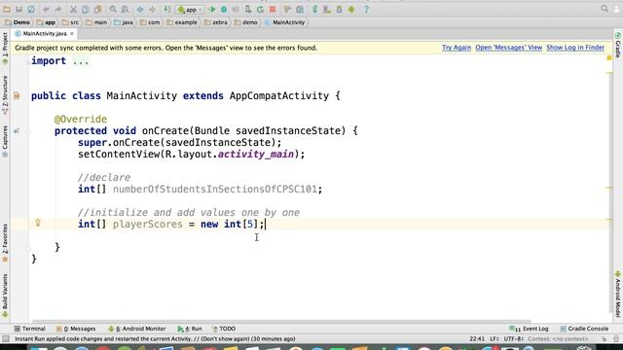Click the 22:41 cursor position indicator
Viewport: 623px width, 350px height.
pyautogui.click(x=477, y=339)
